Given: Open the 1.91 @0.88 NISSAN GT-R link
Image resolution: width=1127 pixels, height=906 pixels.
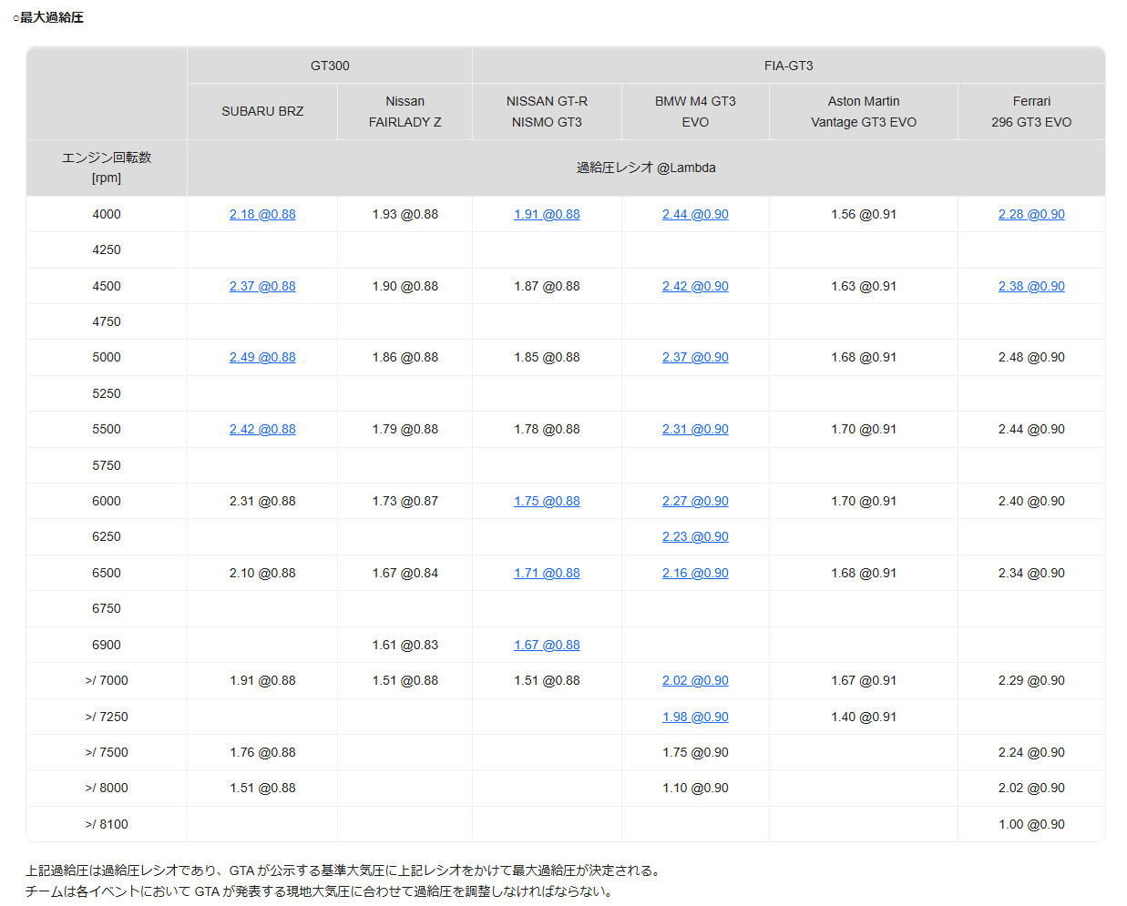Looking at the screenshot, I should (x=547, y=214).
